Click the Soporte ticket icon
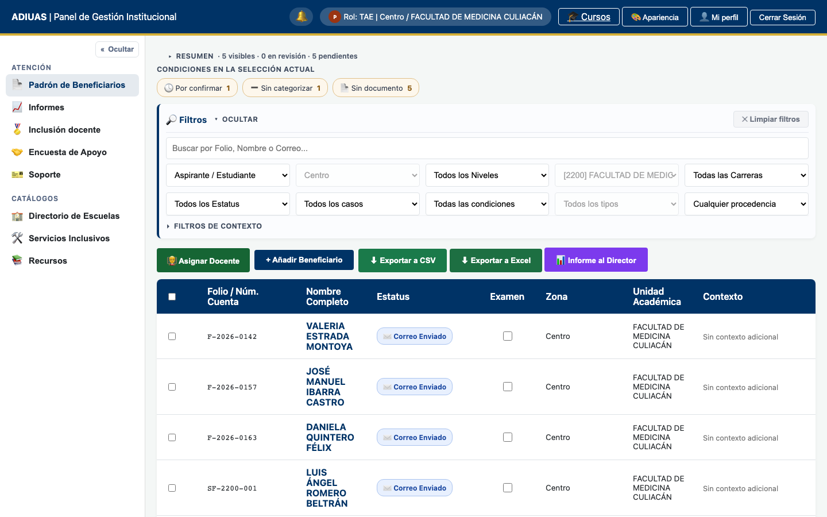The height and width of the screenshot is (517, 827). point(17,174)
